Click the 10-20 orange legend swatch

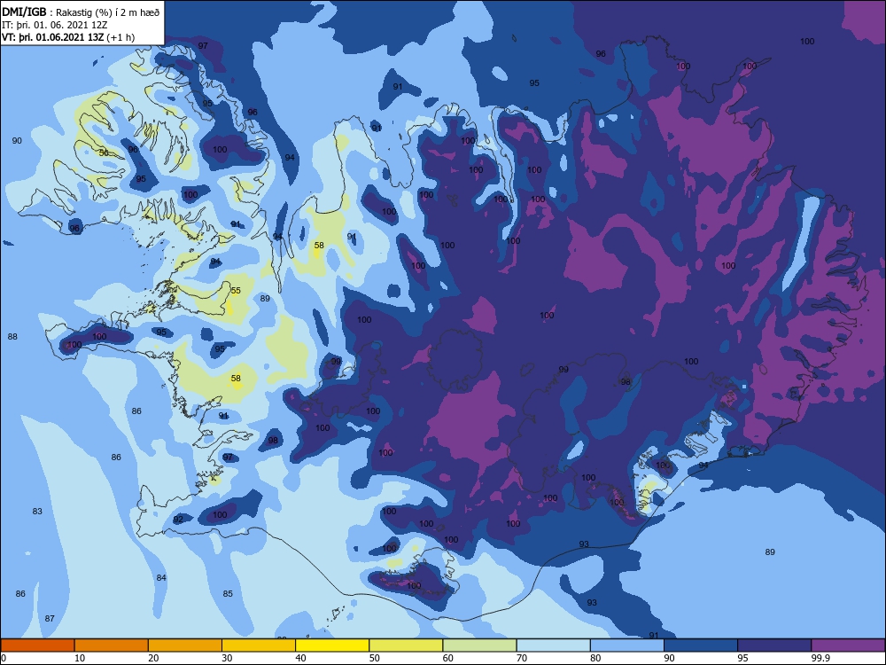[x=112, y=645]
